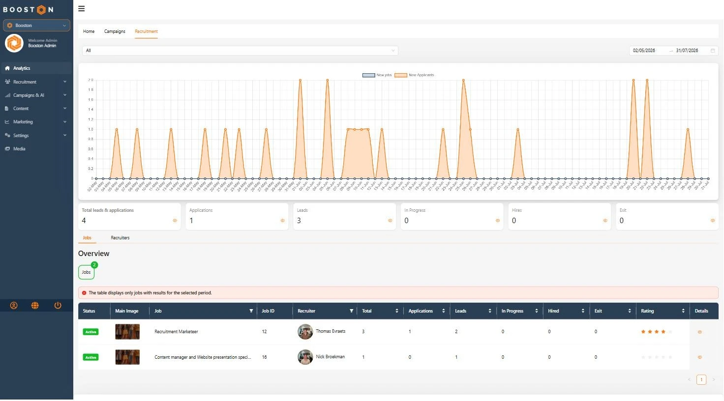View details eye on Exit card
724x401 pixels.
click(x=713, y=221)
